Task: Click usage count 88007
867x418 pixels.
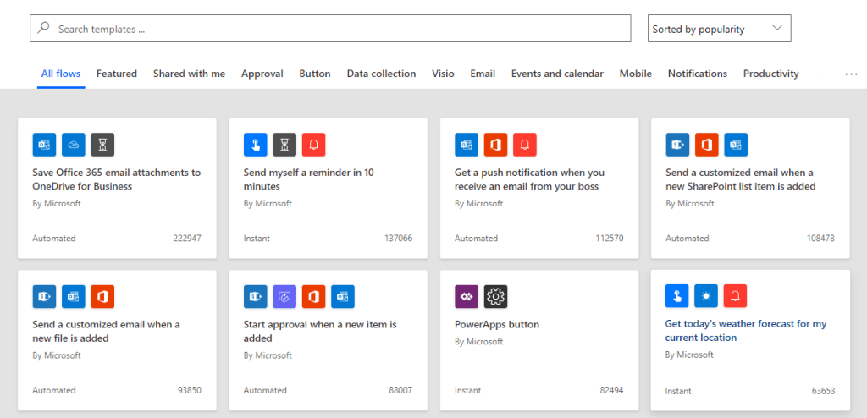Action: 400,390
